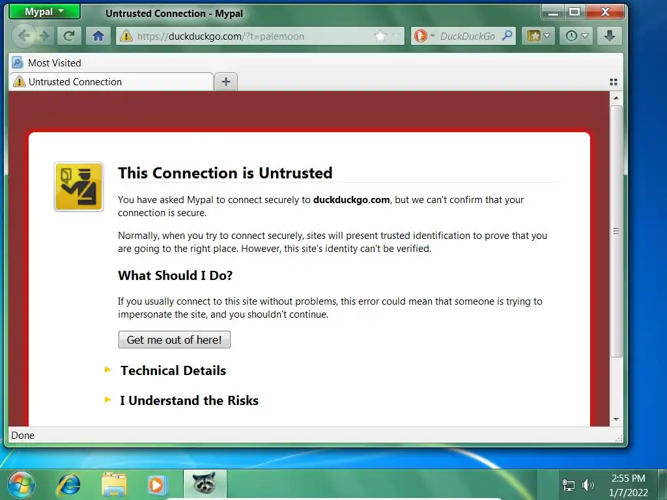Open Windows Explorer folder on taskbar

(x=113, y=485)
